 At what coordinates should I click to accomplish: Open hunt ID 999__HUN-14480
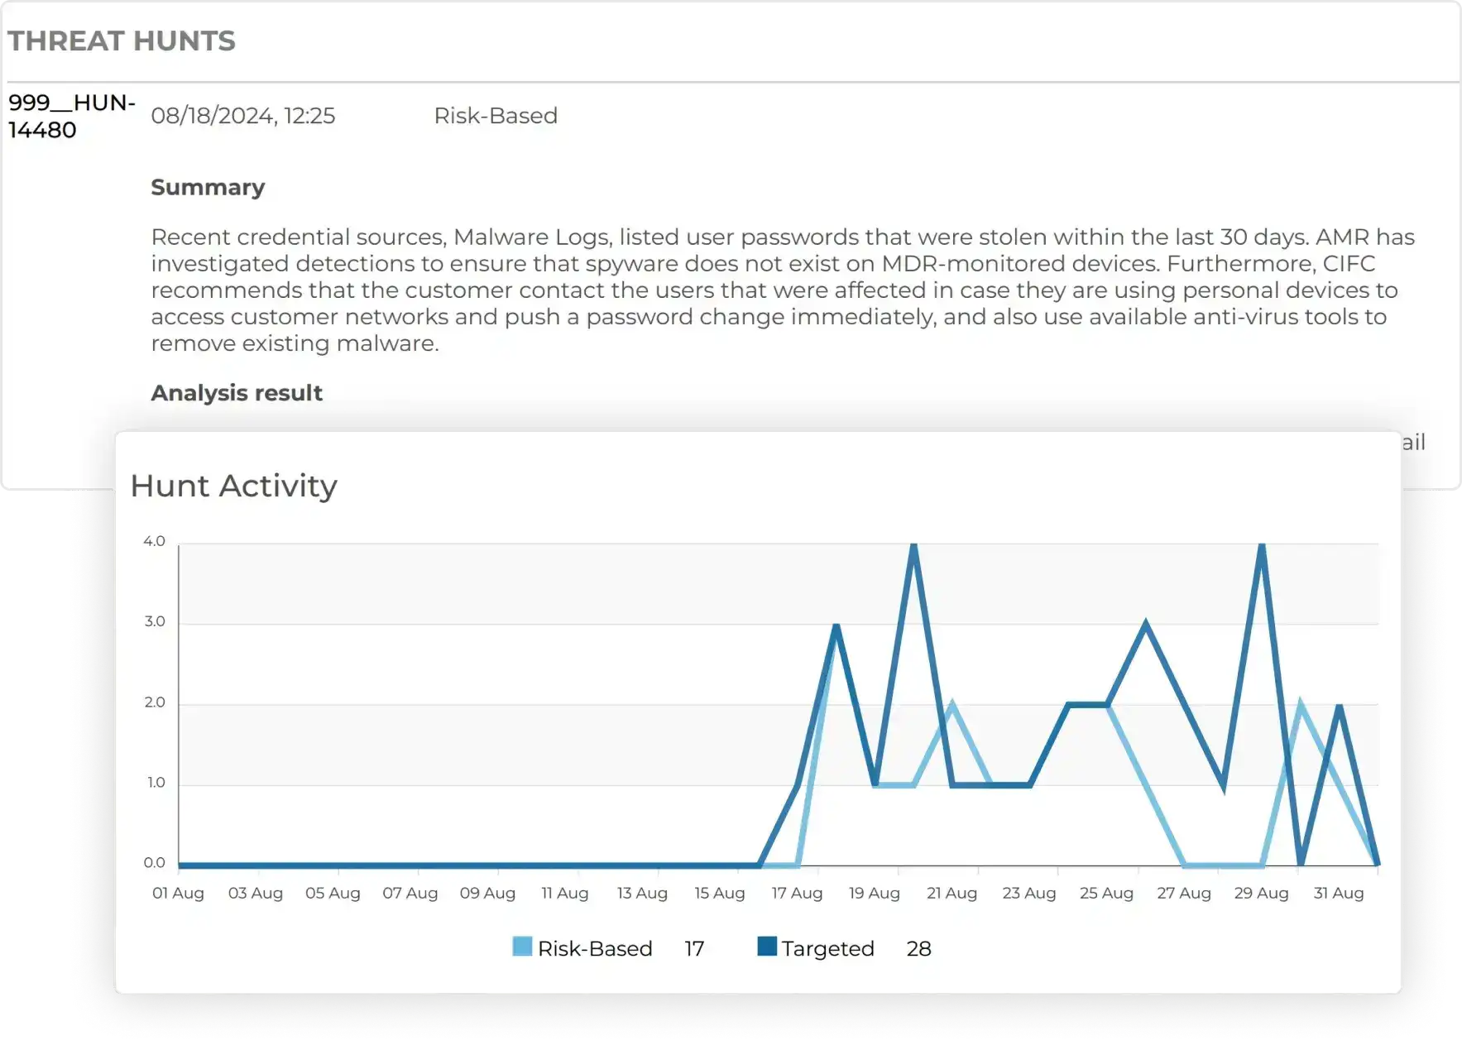[x=71, y=116]
